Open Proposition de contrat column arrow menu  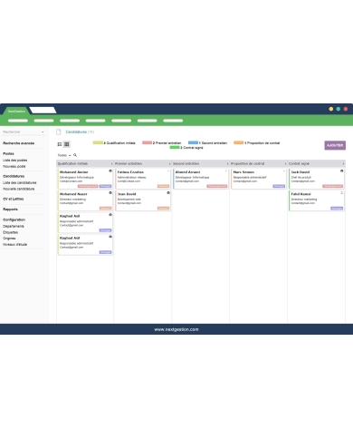click(285, 164)
